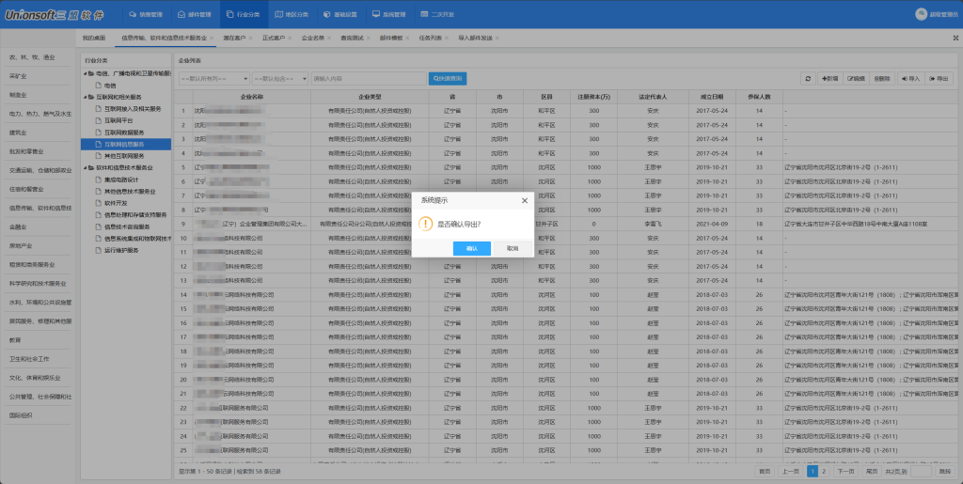Close the 正式客户 tab
This screenshot has height=484, width=963.
(x=290, y=38)
